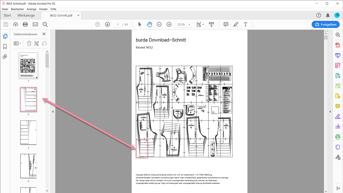The width and height of the screenshot is (343, 193).
Task: Open the Bearbeiten menu
Action: click(17, 9)
